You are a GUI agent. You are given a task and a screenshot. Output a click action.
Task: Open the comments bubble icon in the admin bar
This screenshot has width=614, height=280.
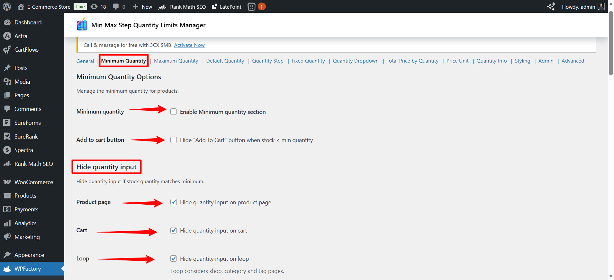coord(116,7)
